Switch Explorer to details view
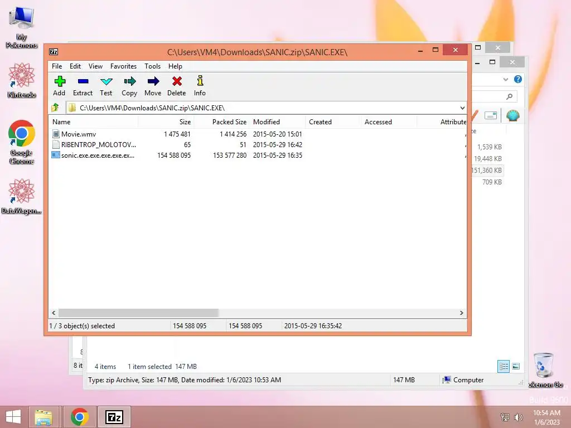The image size is (571, 428). [x=504, y=366]
